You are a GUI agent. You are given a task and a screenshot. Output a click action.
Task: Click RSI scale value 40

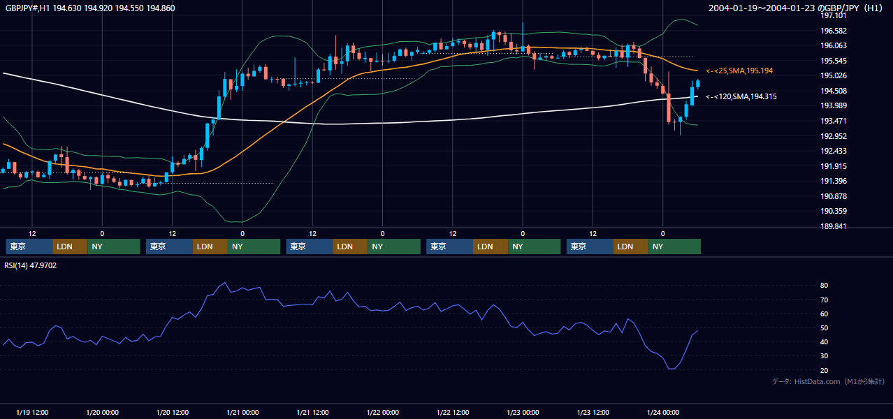[824, 341]
